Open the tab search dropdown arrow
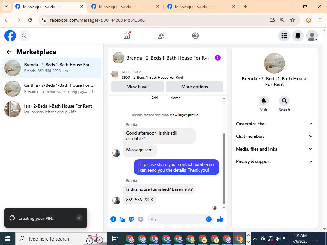 tap(6, 6)
